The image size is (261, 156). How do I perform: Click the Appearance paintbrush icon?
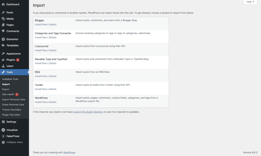point(3,54)
